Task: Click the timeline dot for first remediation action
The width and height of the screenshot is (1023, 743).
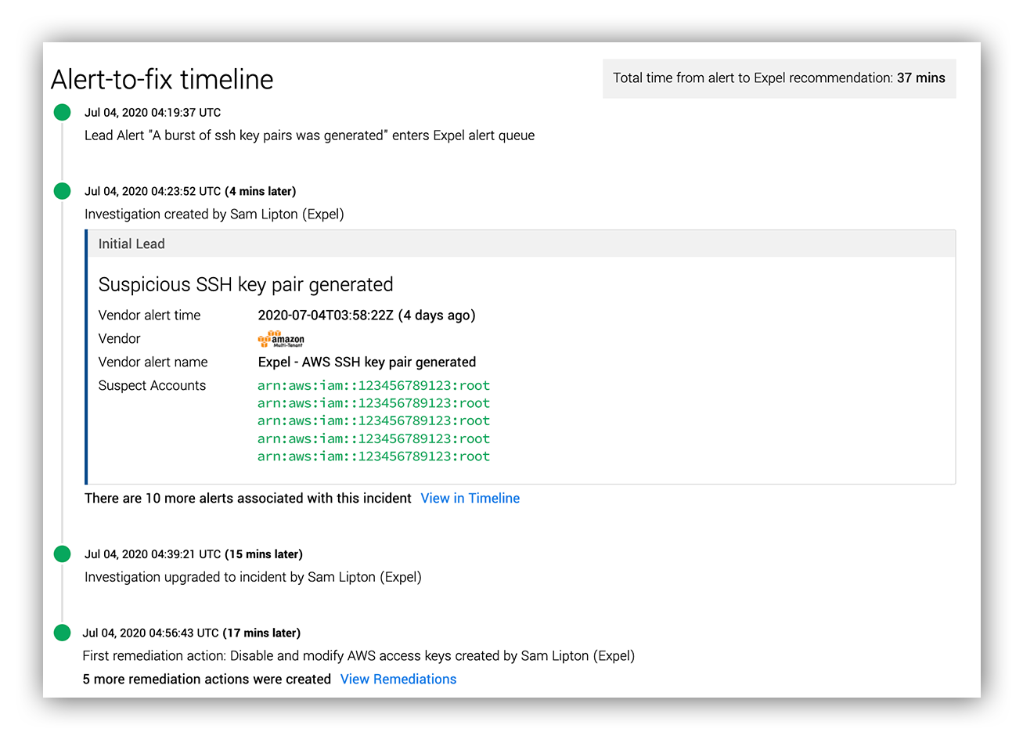Action: (x=63, y=633)
